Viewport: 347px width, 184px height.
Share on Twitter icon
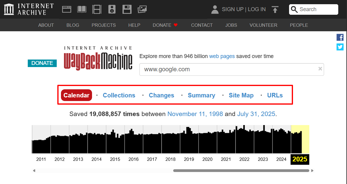[340, 47]
